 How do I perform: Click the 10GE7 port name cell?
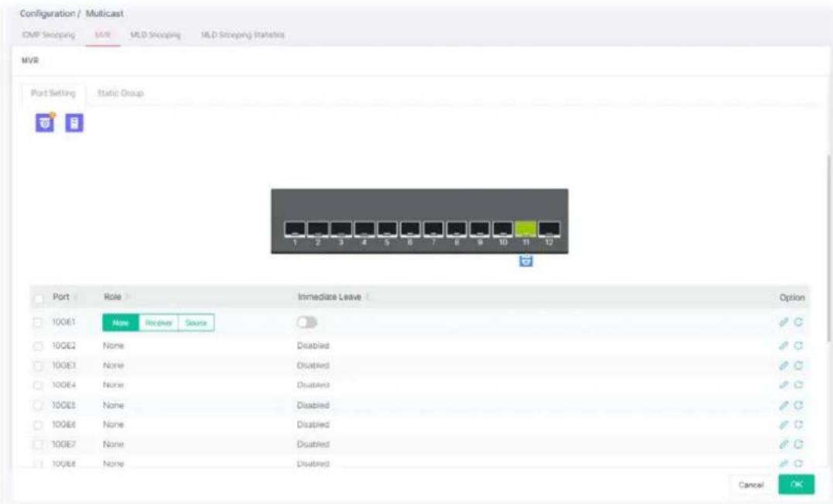63,444
